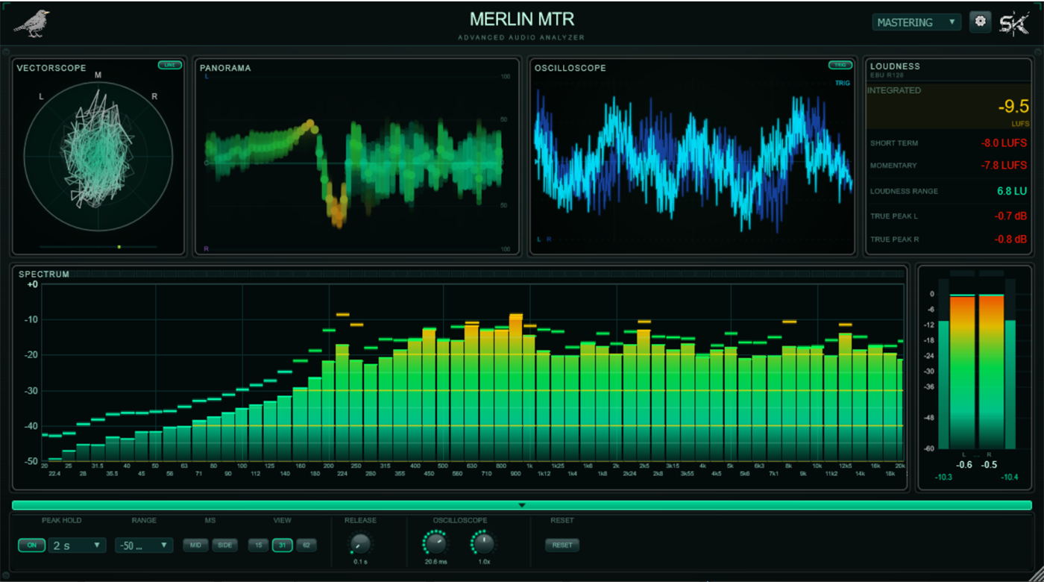Click the SPECTRUM panel title
1044x582 pixels.
(44, 274)
